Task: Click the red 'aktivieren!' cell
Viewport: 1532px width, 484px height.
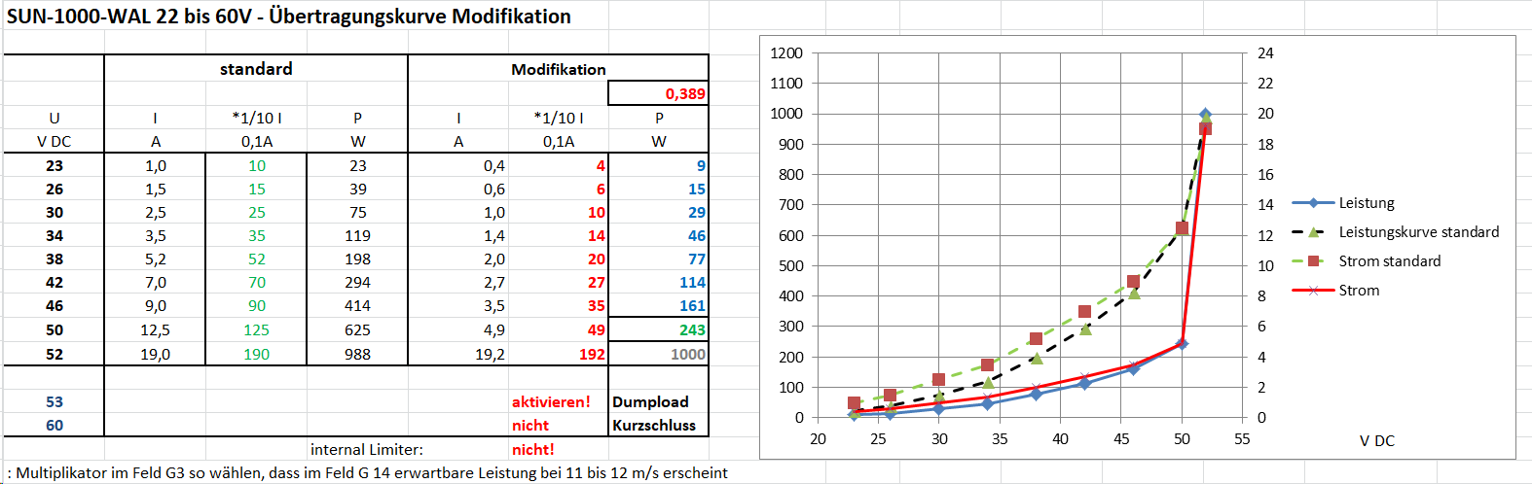Action: tap(551, 402)
